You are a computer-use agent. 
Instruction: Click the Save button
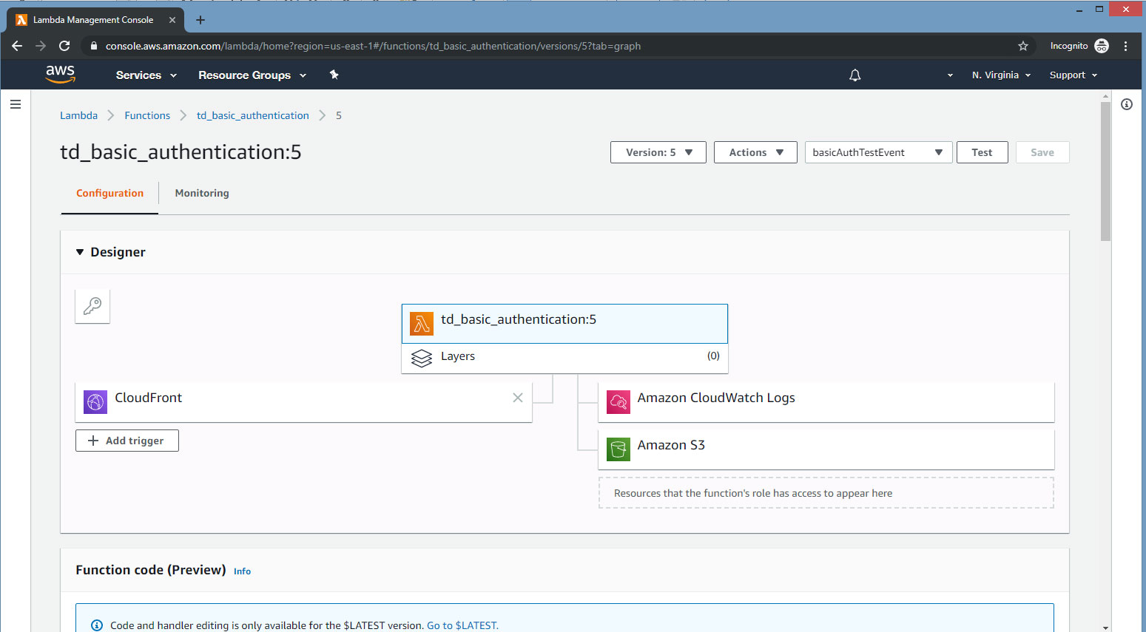click(x=1042, y=152)
